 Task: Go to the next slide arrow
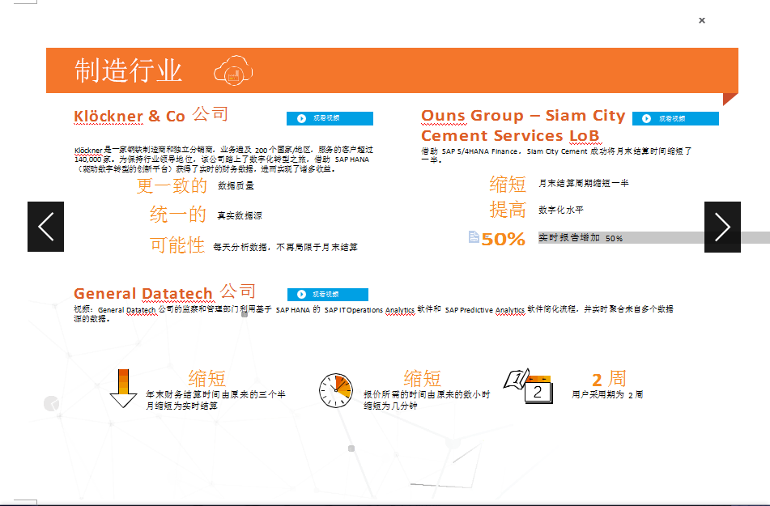click(x=722, y=227)
